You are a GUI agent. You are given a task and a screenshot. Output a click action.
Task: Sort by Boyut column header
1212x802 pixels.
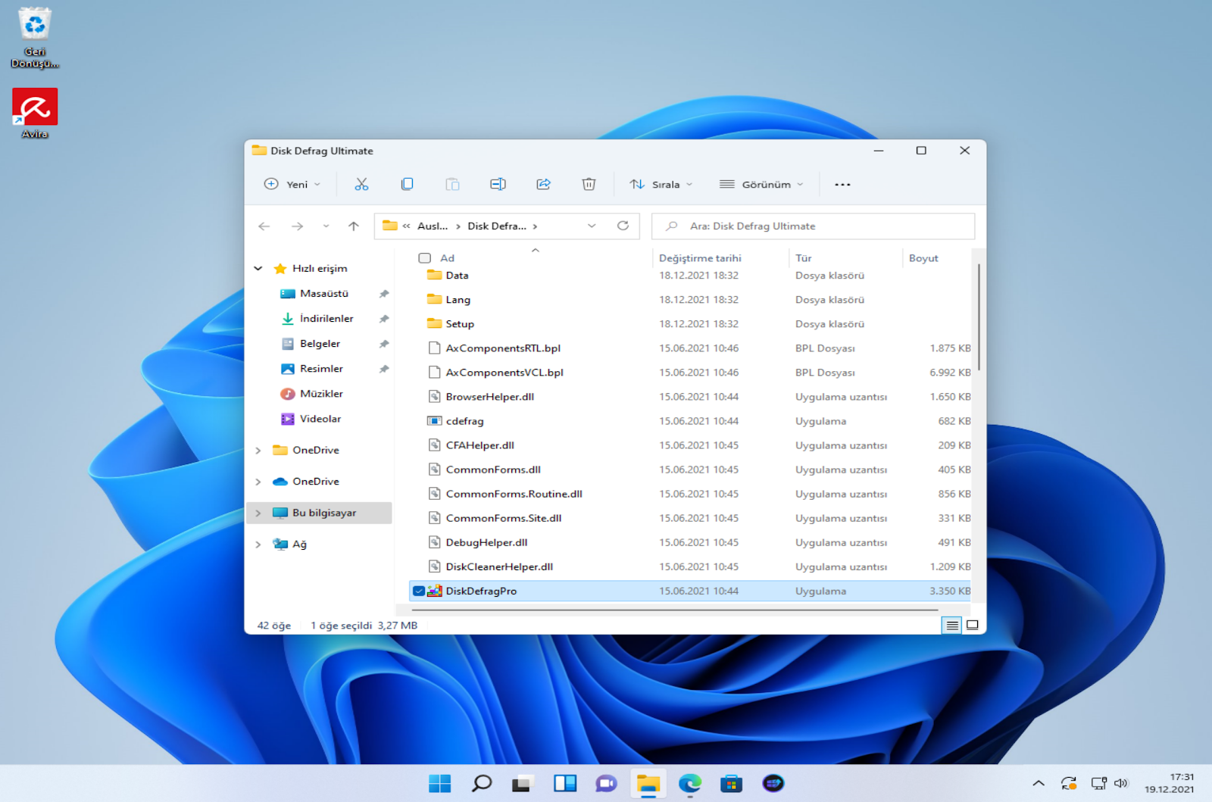923,258
